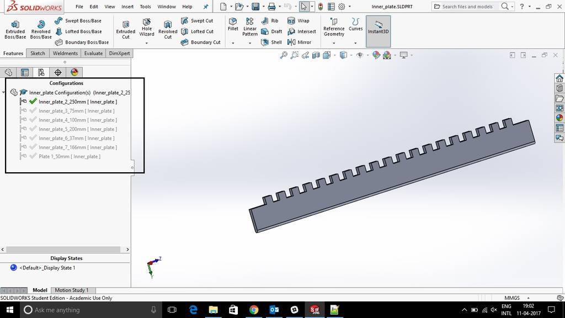Open the Help question mark dropdown

[529, 7]
